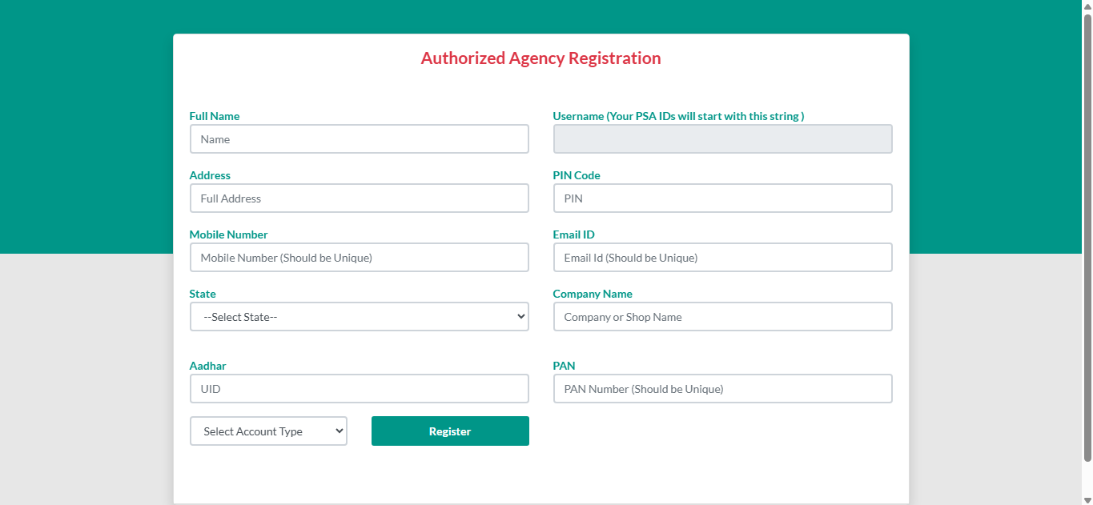Click the PAN Number input field
The image size is (1093, 505).
point(722,389)
